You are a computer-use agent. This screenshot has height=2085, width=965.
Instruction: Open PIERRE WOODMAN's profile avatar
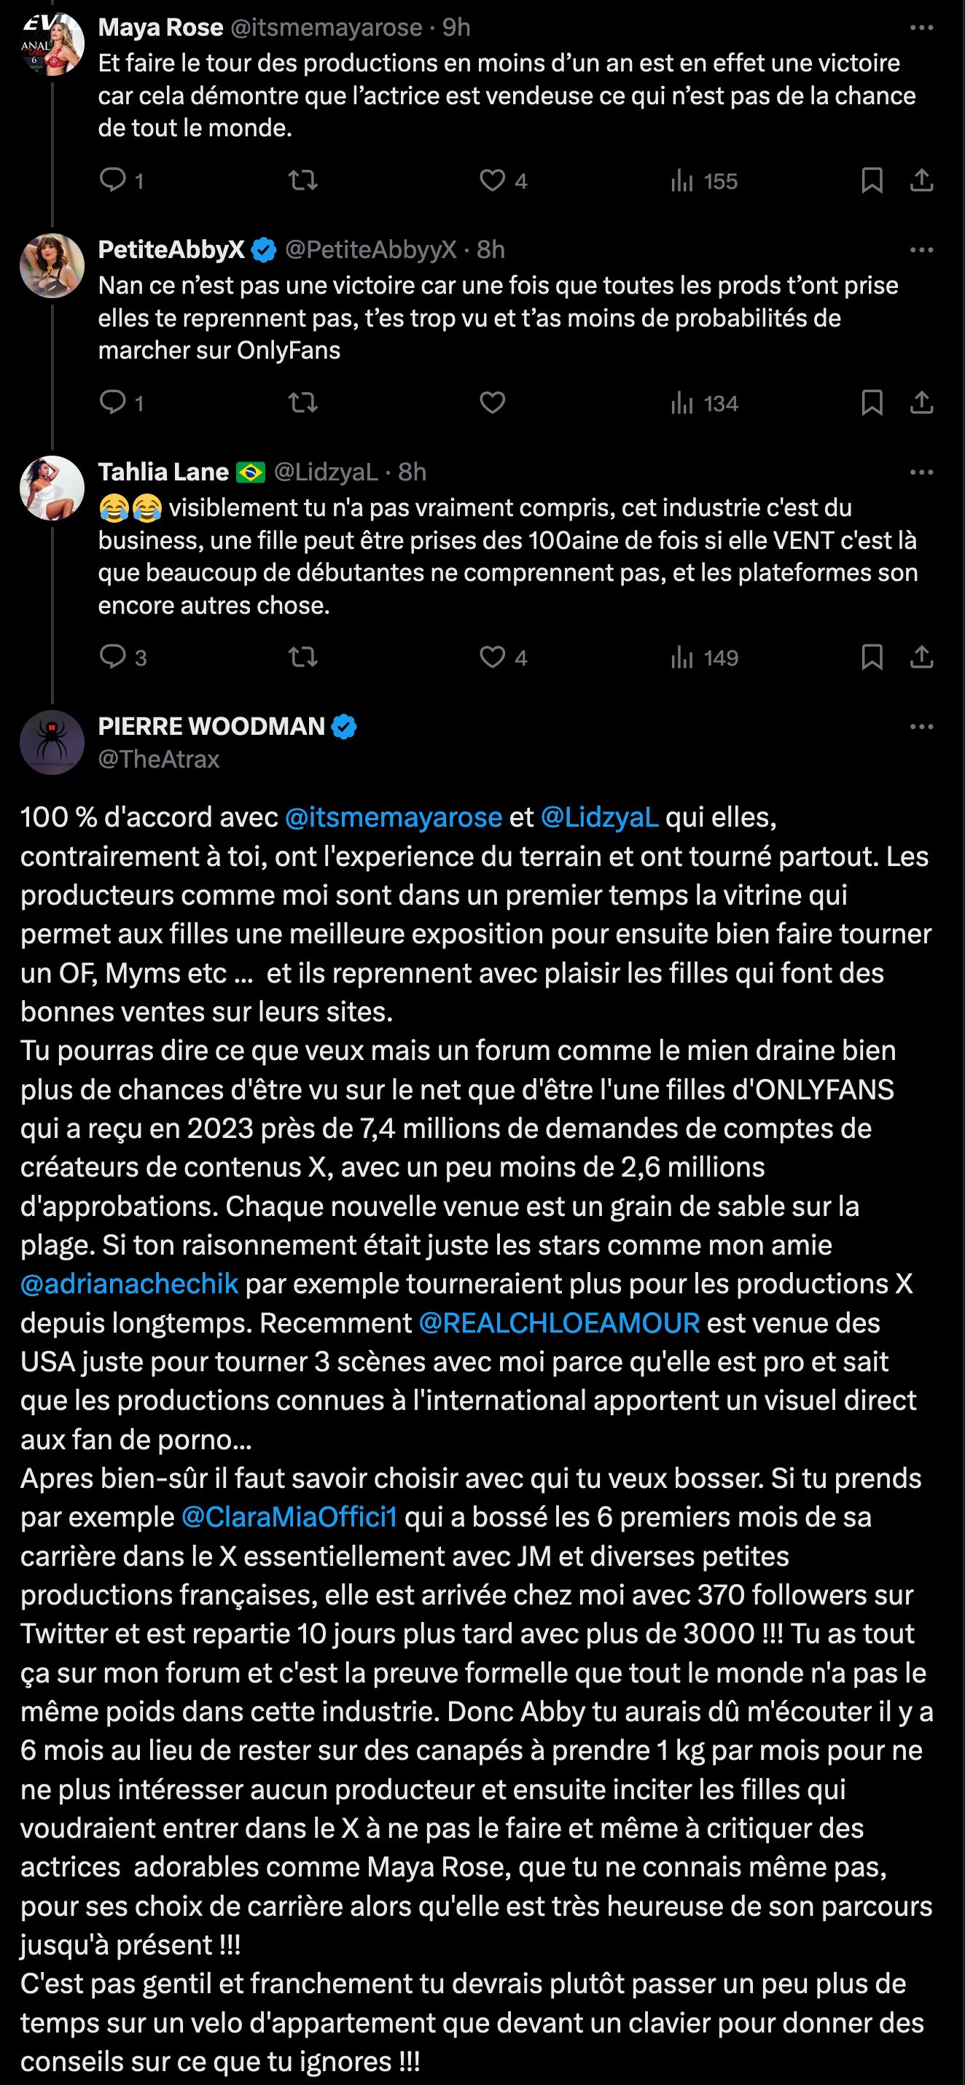tap(52, 743)
